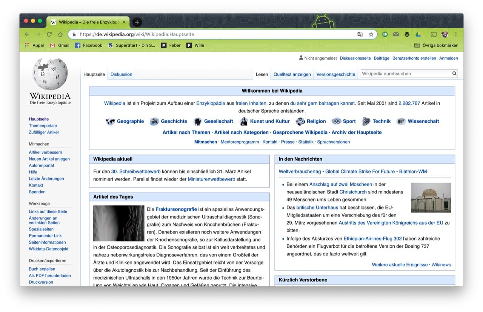Screen dimensions: 483x312
Task: Open the Appar apps shortcut
Action: pyautogui.click(x=34, y=45)
